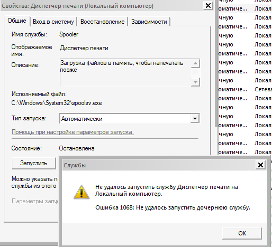Click the executable path spoolsv.exe text
The width and height of the screenshot is (272, 247).
[57, 103]
